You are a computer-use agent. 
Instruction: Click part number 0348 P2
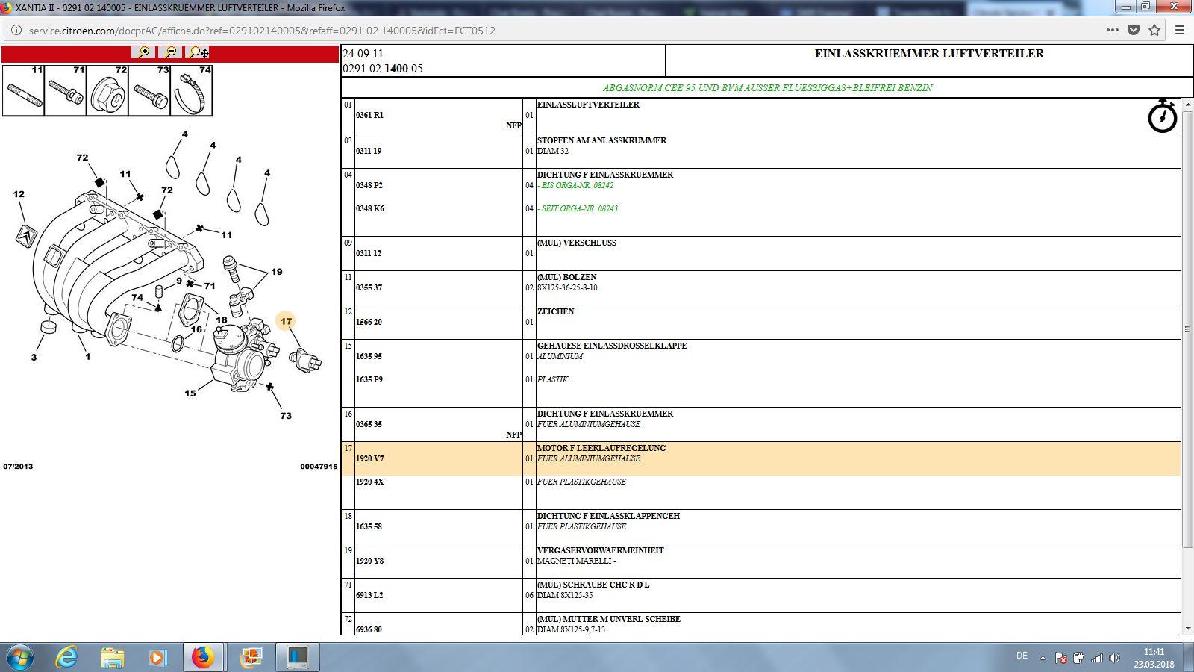369,185
